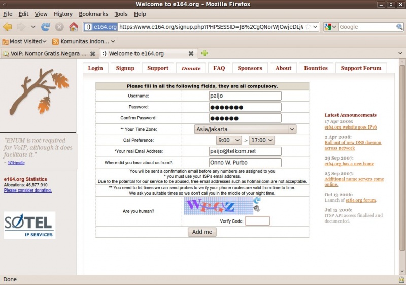Refresh the captcha image
This screenshot has width=406, height=285.
(x=257, y=201)
